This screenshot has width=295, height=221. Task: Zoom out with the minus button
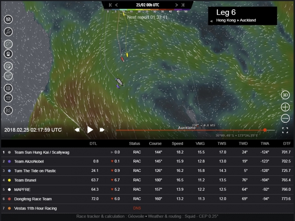click(285, 119)
